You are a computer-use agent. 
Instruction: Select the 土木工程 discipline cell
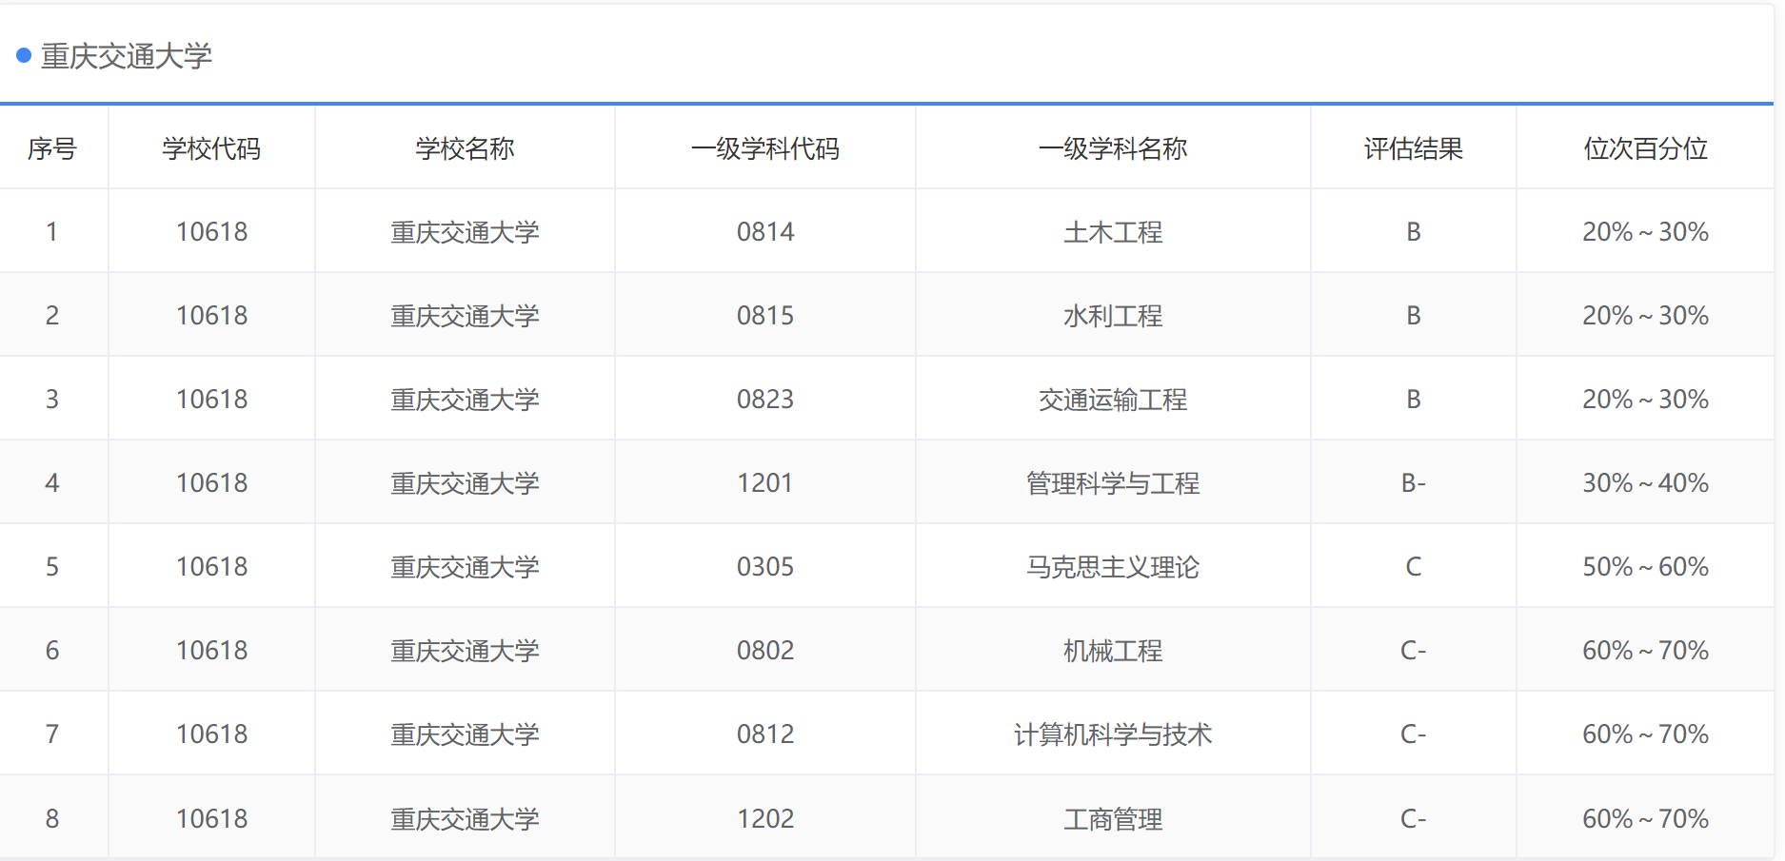pyautogui.click(x=1112, y=231)
